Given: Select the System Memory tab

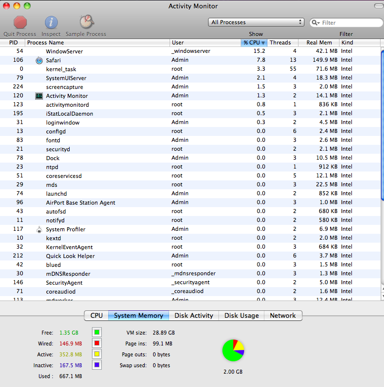Looking at the screenshot, I should [138, 315].
